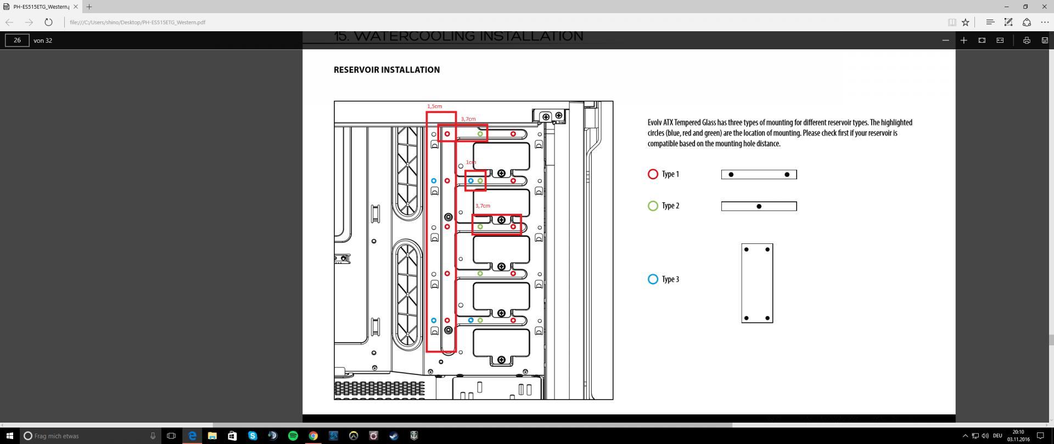Click the RESERVOIR INSTALLATION heading

386,70
